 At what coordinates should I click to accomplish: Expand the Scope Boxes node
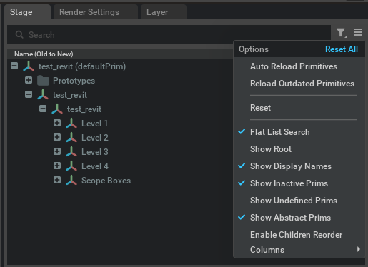click(57, 180)
